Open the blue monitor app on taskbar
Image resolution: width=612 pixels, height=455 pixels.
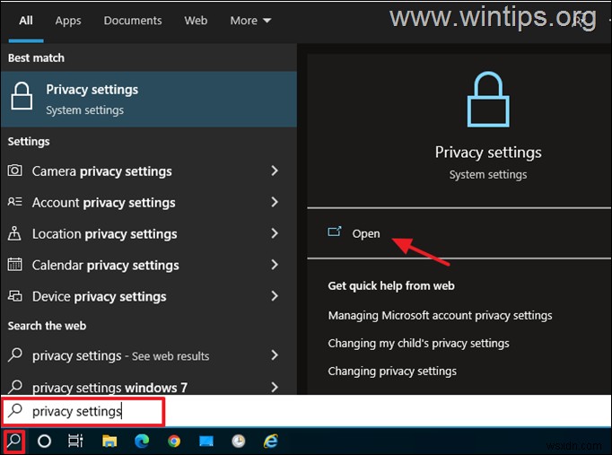click(x=206, y=441)
